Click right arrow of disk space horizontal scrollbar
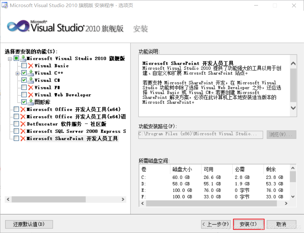 click(286, 203)
